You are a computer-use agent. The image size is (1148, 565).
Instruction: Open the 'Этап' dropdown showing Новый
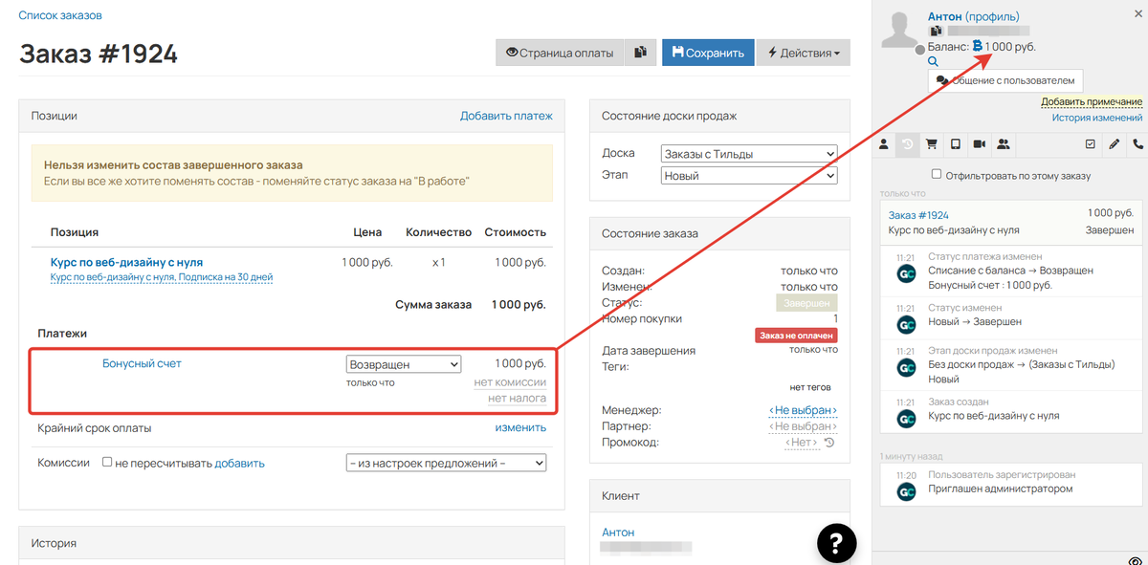click(749, 176)
